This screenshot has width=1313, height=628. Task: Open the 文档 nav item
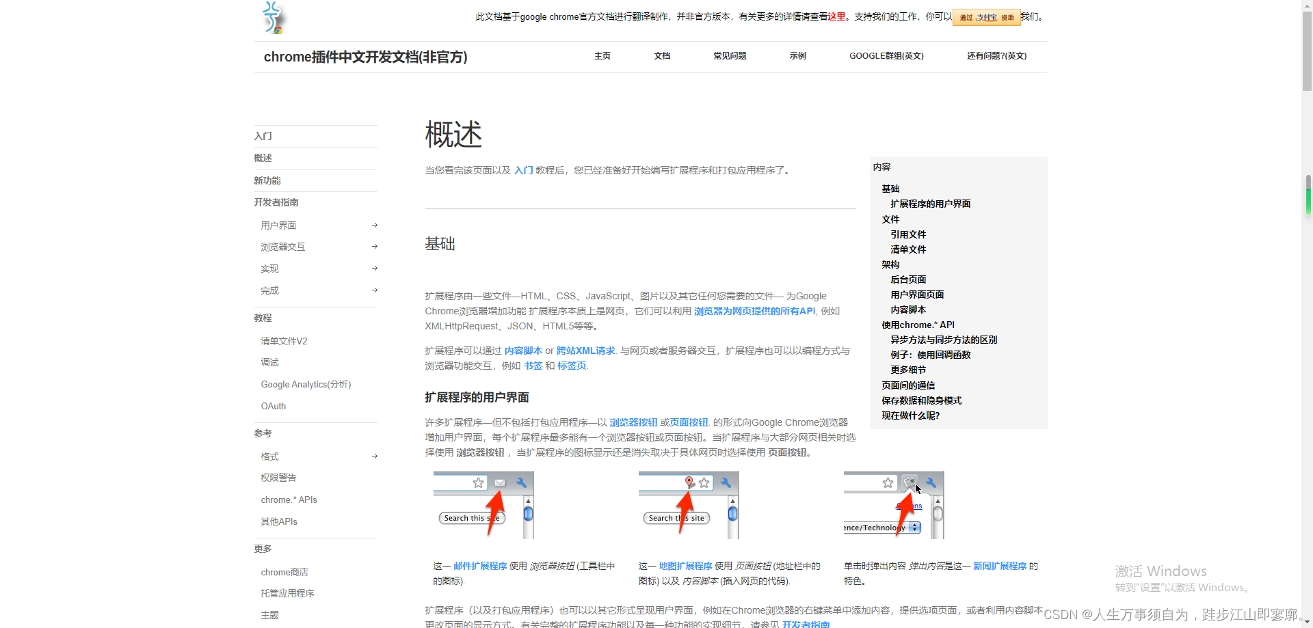pos(662,56)
